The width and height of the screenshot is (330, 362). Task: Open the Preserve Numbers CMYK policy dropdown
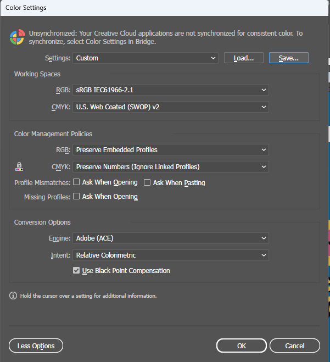(x=171, y=166)
